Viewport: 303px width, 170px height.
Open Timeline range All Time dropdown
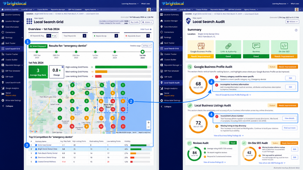(147, 46)
